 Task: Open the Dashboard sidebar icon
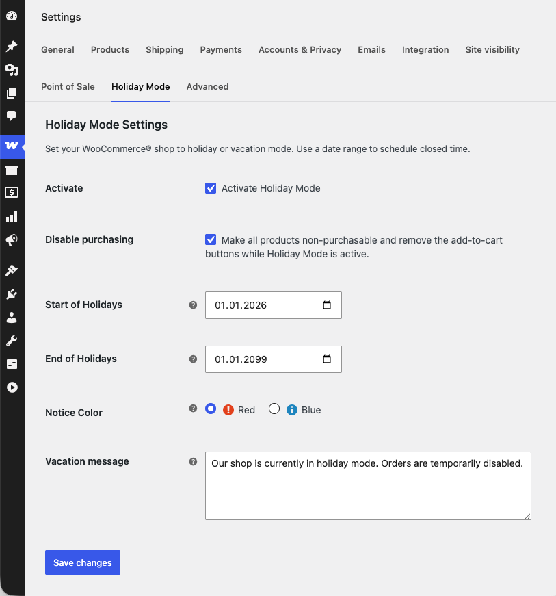tap(12, 16)
